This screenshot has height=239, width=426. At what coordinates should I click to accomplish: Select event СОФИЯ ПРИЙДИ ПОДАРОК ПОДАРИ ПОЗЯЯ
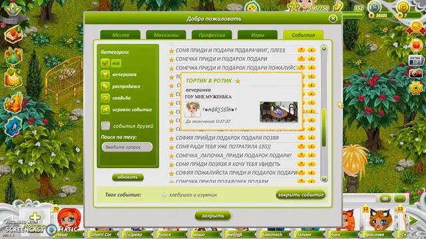pos(227,138)
